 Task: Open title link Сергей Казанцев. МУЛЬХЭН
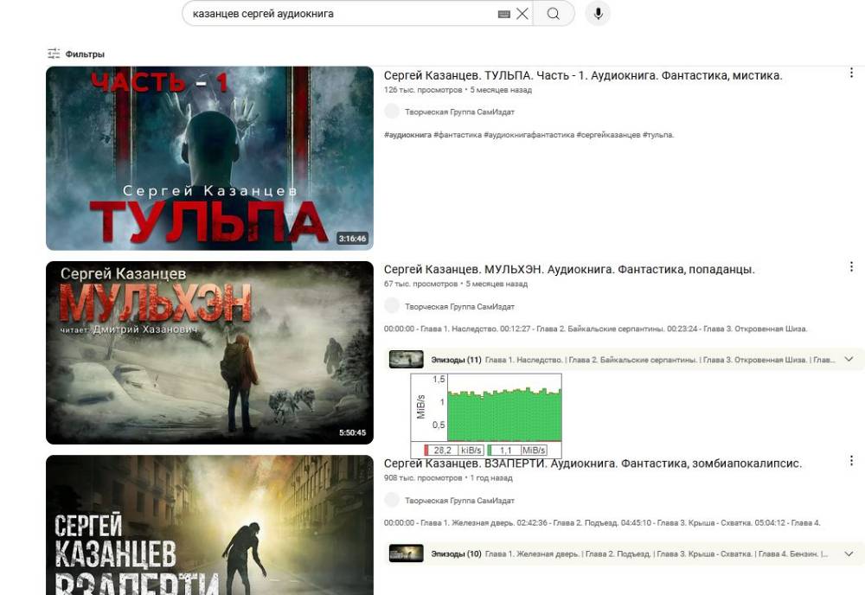point(568,270)
